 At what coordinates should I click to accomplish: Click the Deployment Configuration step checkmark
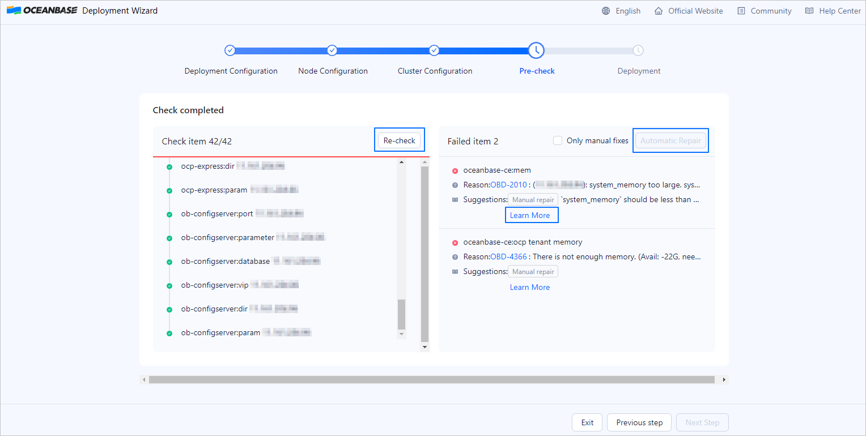pyautogui.click(x=230, y=50)
